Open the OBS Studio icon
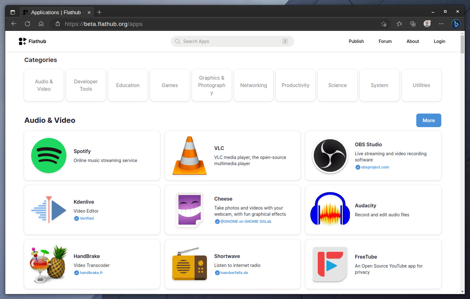The image size is (470, 299). [x=330, y=156]
